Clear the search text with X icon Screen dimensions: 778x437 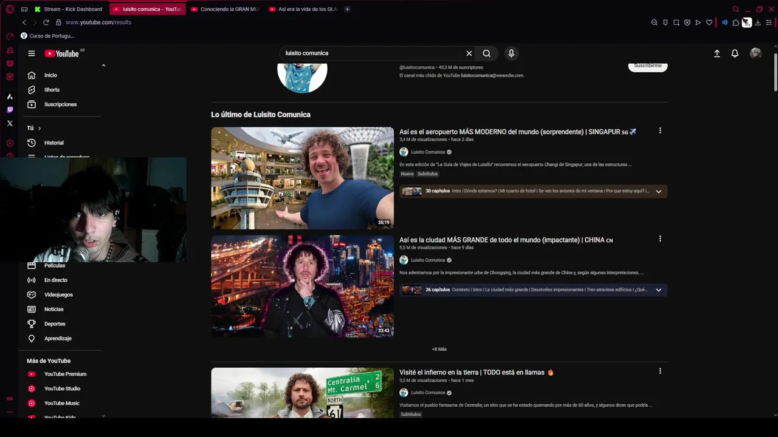(469, 53)
